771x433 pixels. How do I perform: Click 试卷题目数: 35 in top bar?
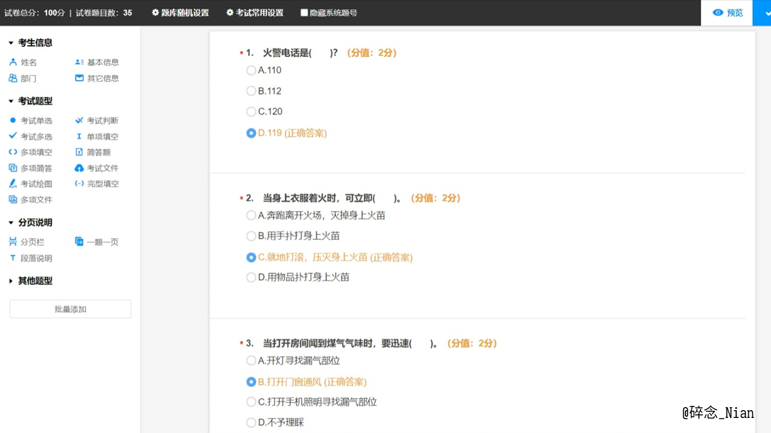tap(104, 13)
